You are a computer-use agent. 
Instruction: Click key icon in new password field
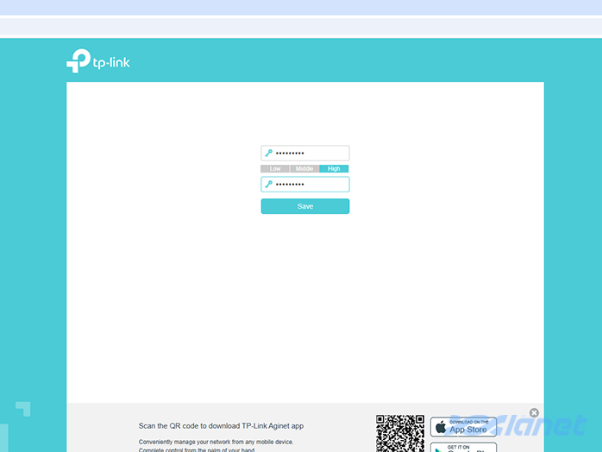[x=269, y=153]
